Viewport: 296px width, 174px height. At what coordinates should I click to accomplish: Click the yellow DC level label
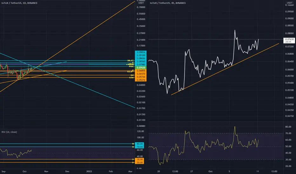click(132, 75)
